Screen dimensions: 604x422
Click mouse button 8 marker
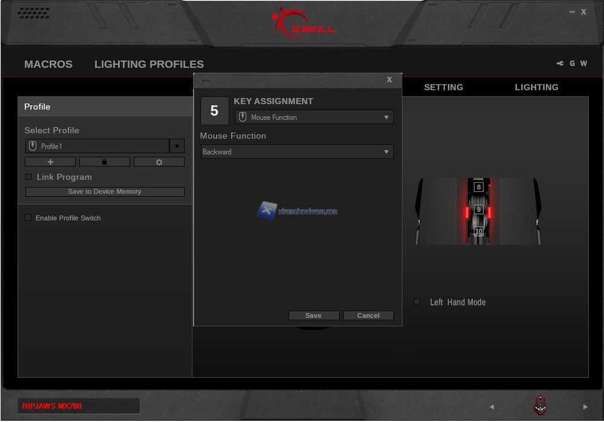coord(479,187)
